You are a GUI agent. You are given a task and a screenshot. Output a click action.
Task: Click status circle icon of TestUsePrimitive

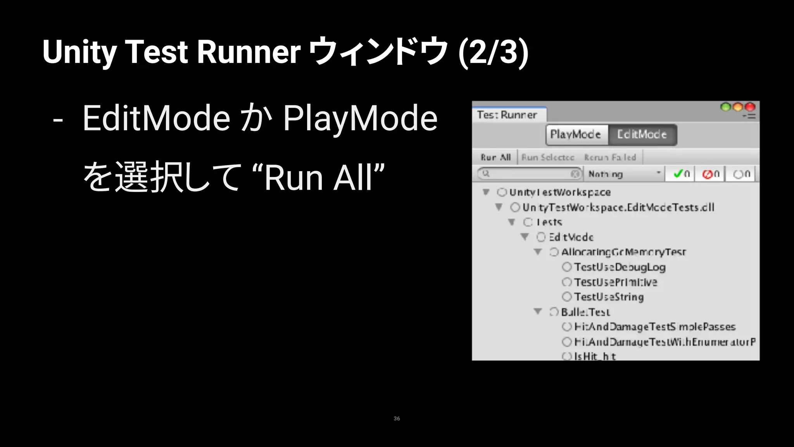[567, 282]
